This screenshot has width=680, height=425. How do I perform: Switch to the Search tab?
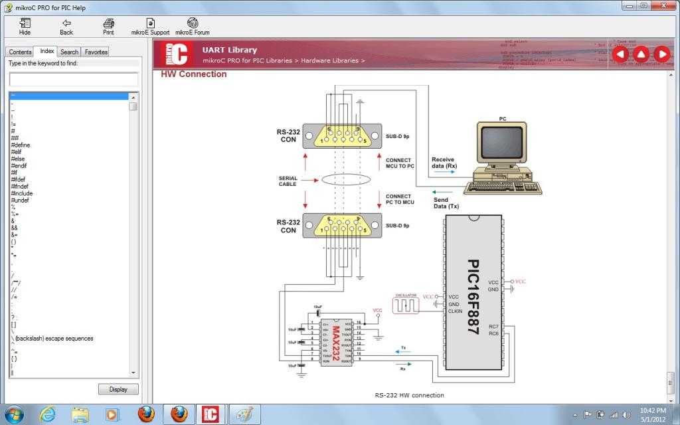pos(69,52)
